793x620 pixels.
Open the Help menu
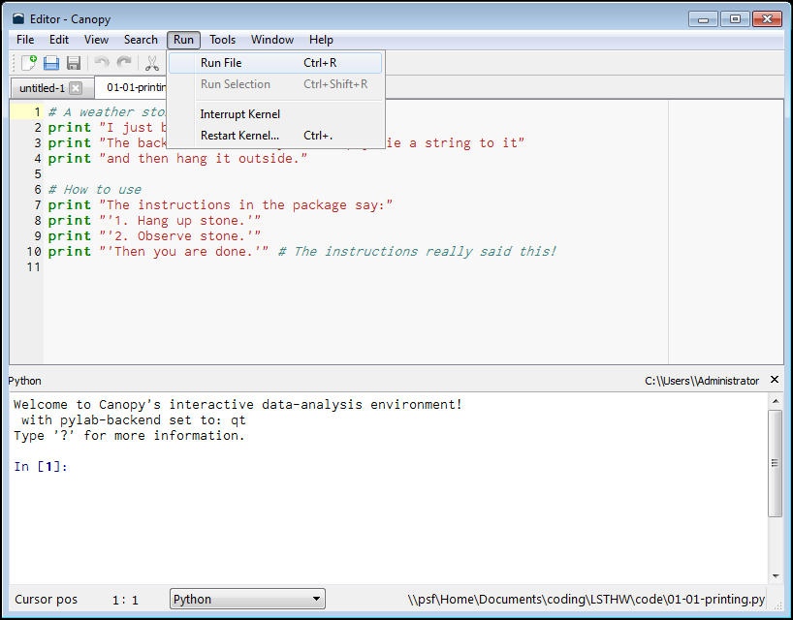pyautogui.click(x=321, y=40)
